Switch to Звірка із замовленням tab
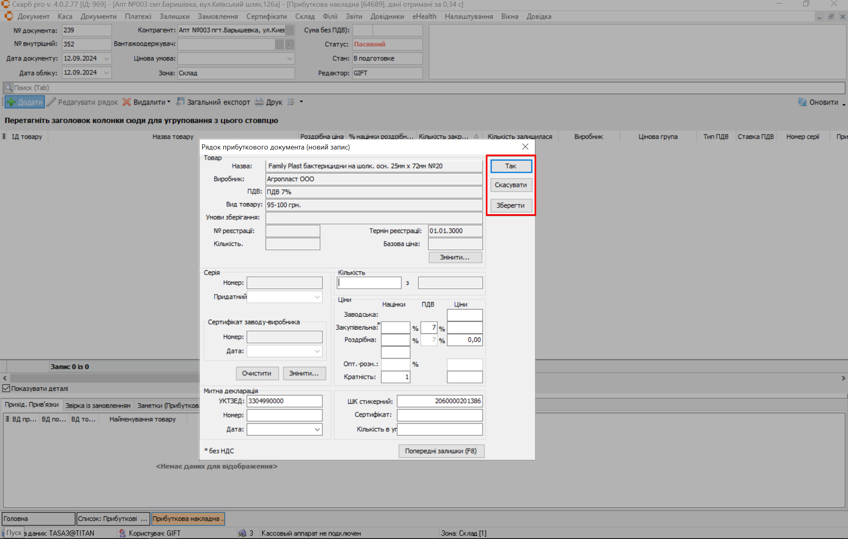Screen dimensions: 848x539 [x=98, y=405]
